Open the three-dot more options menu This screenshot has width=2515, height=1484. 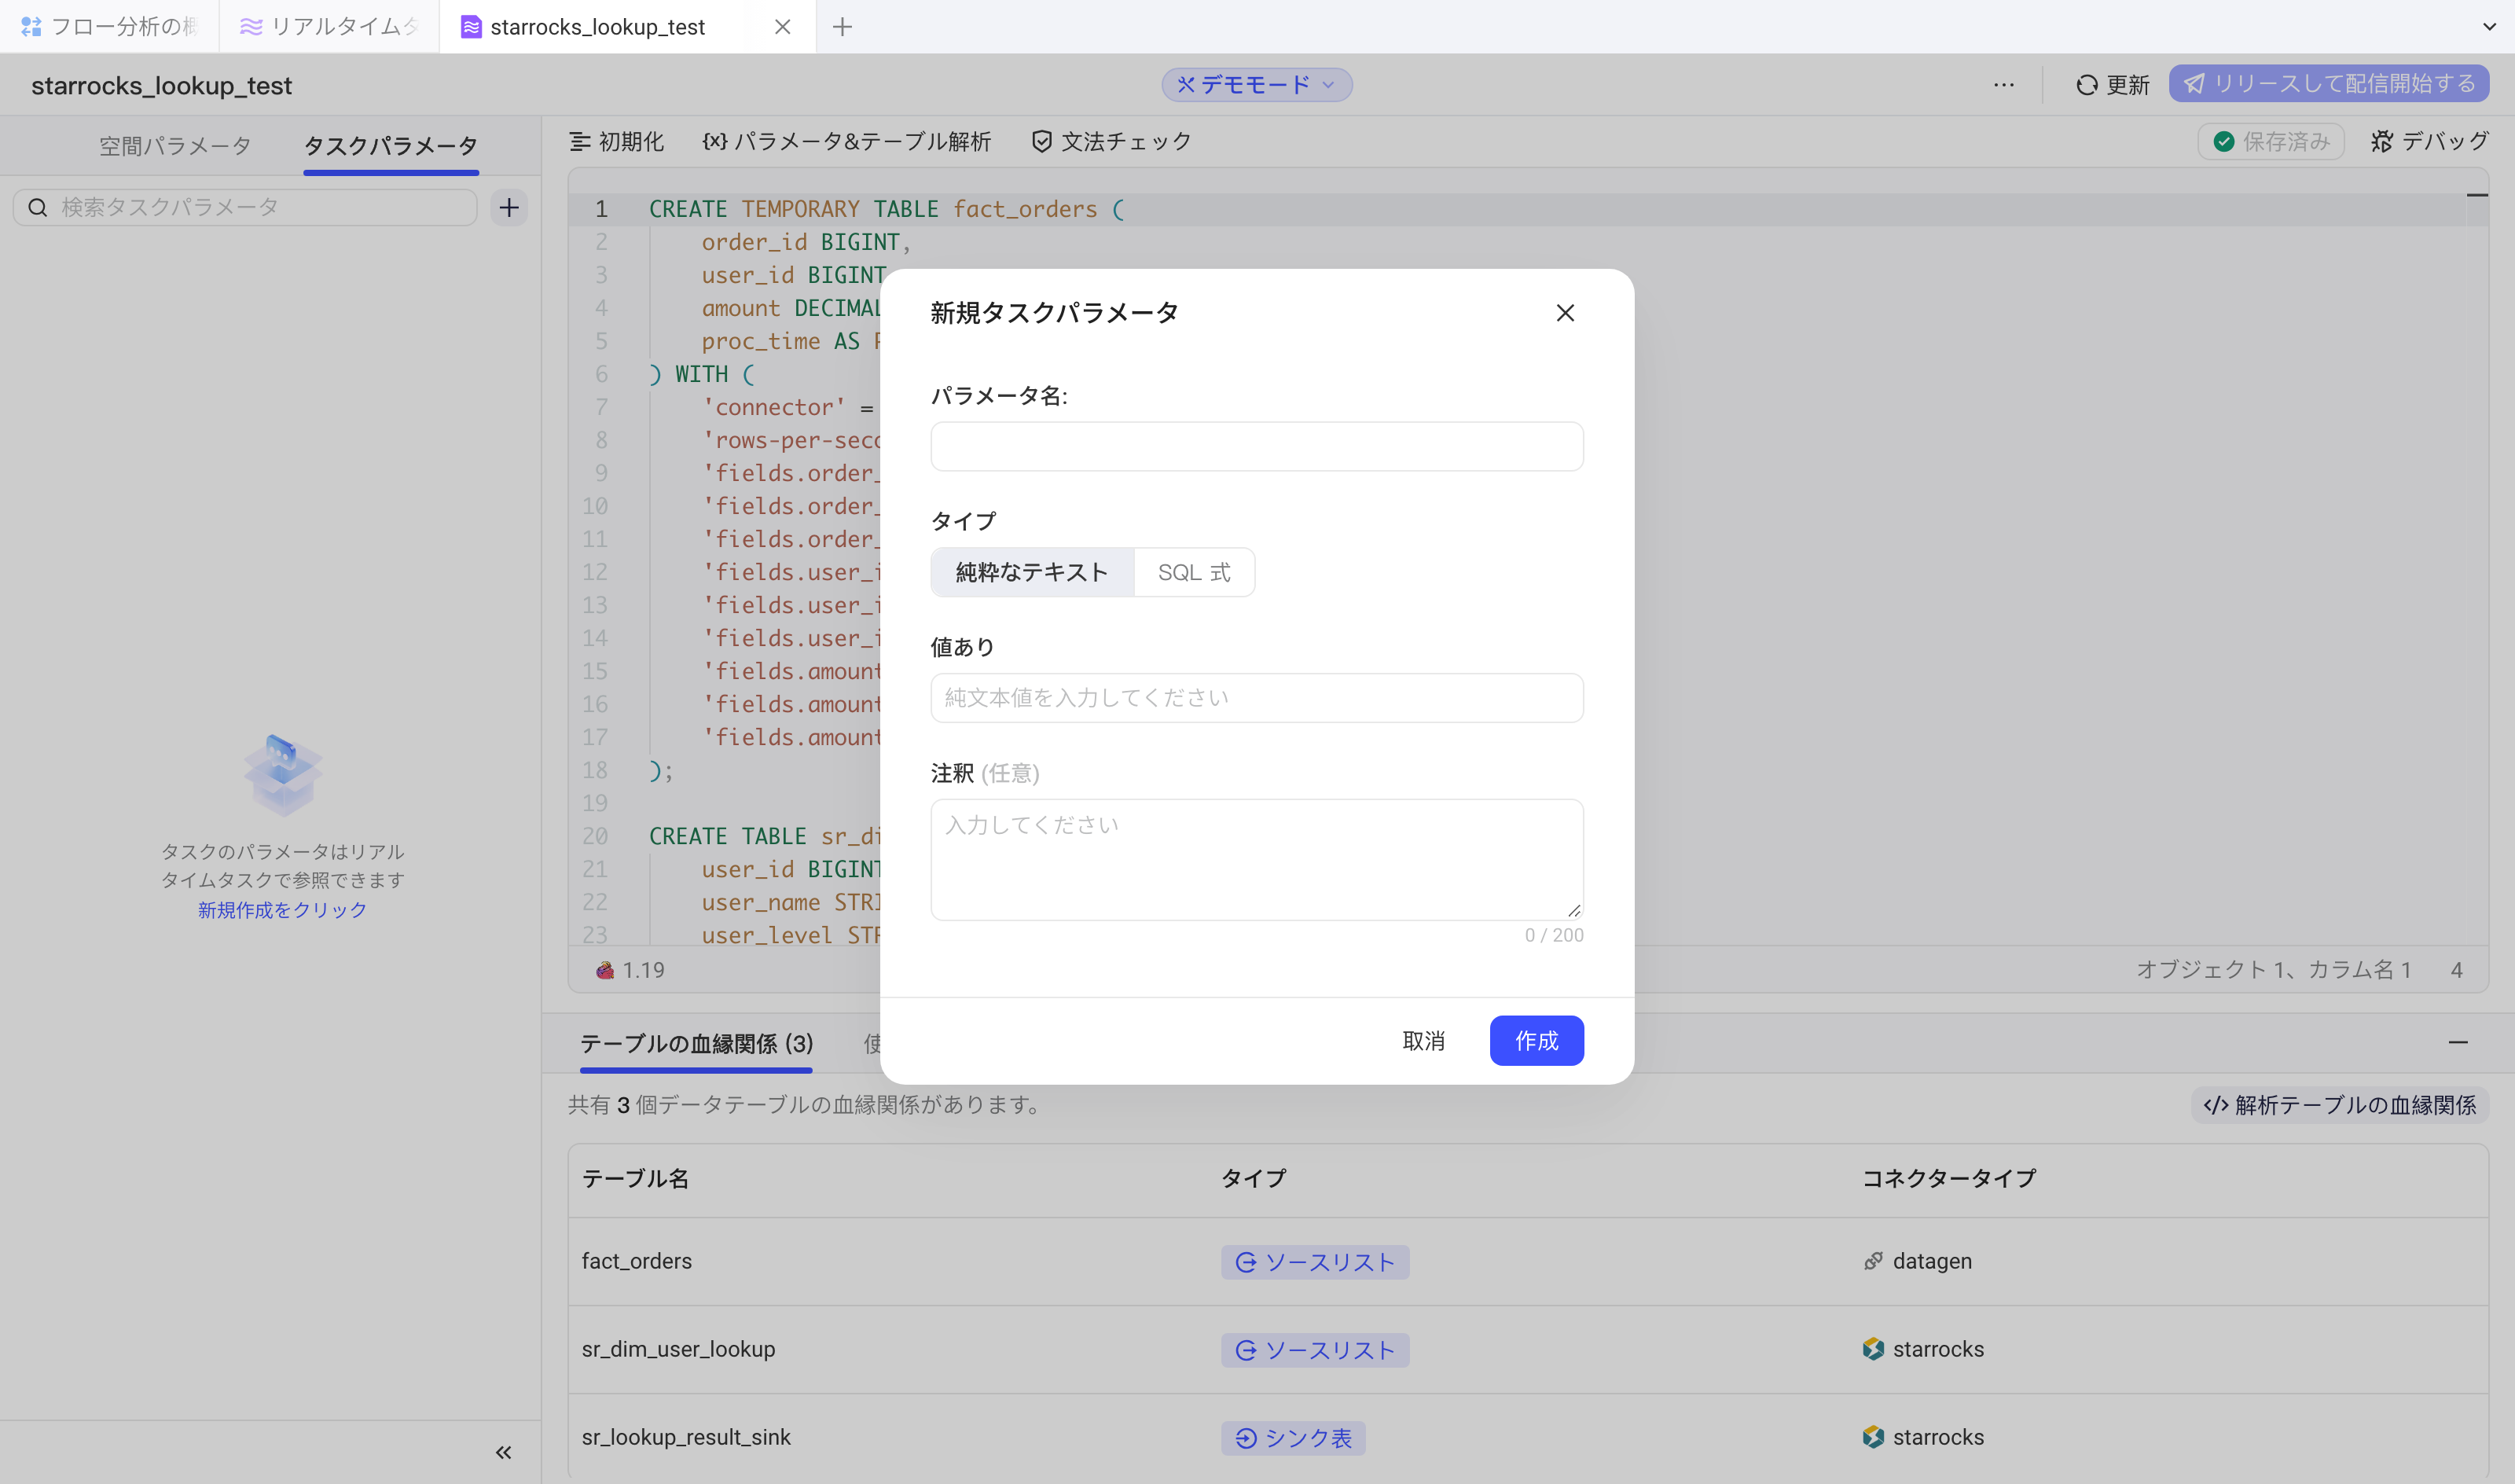(x=2003, y=85)
